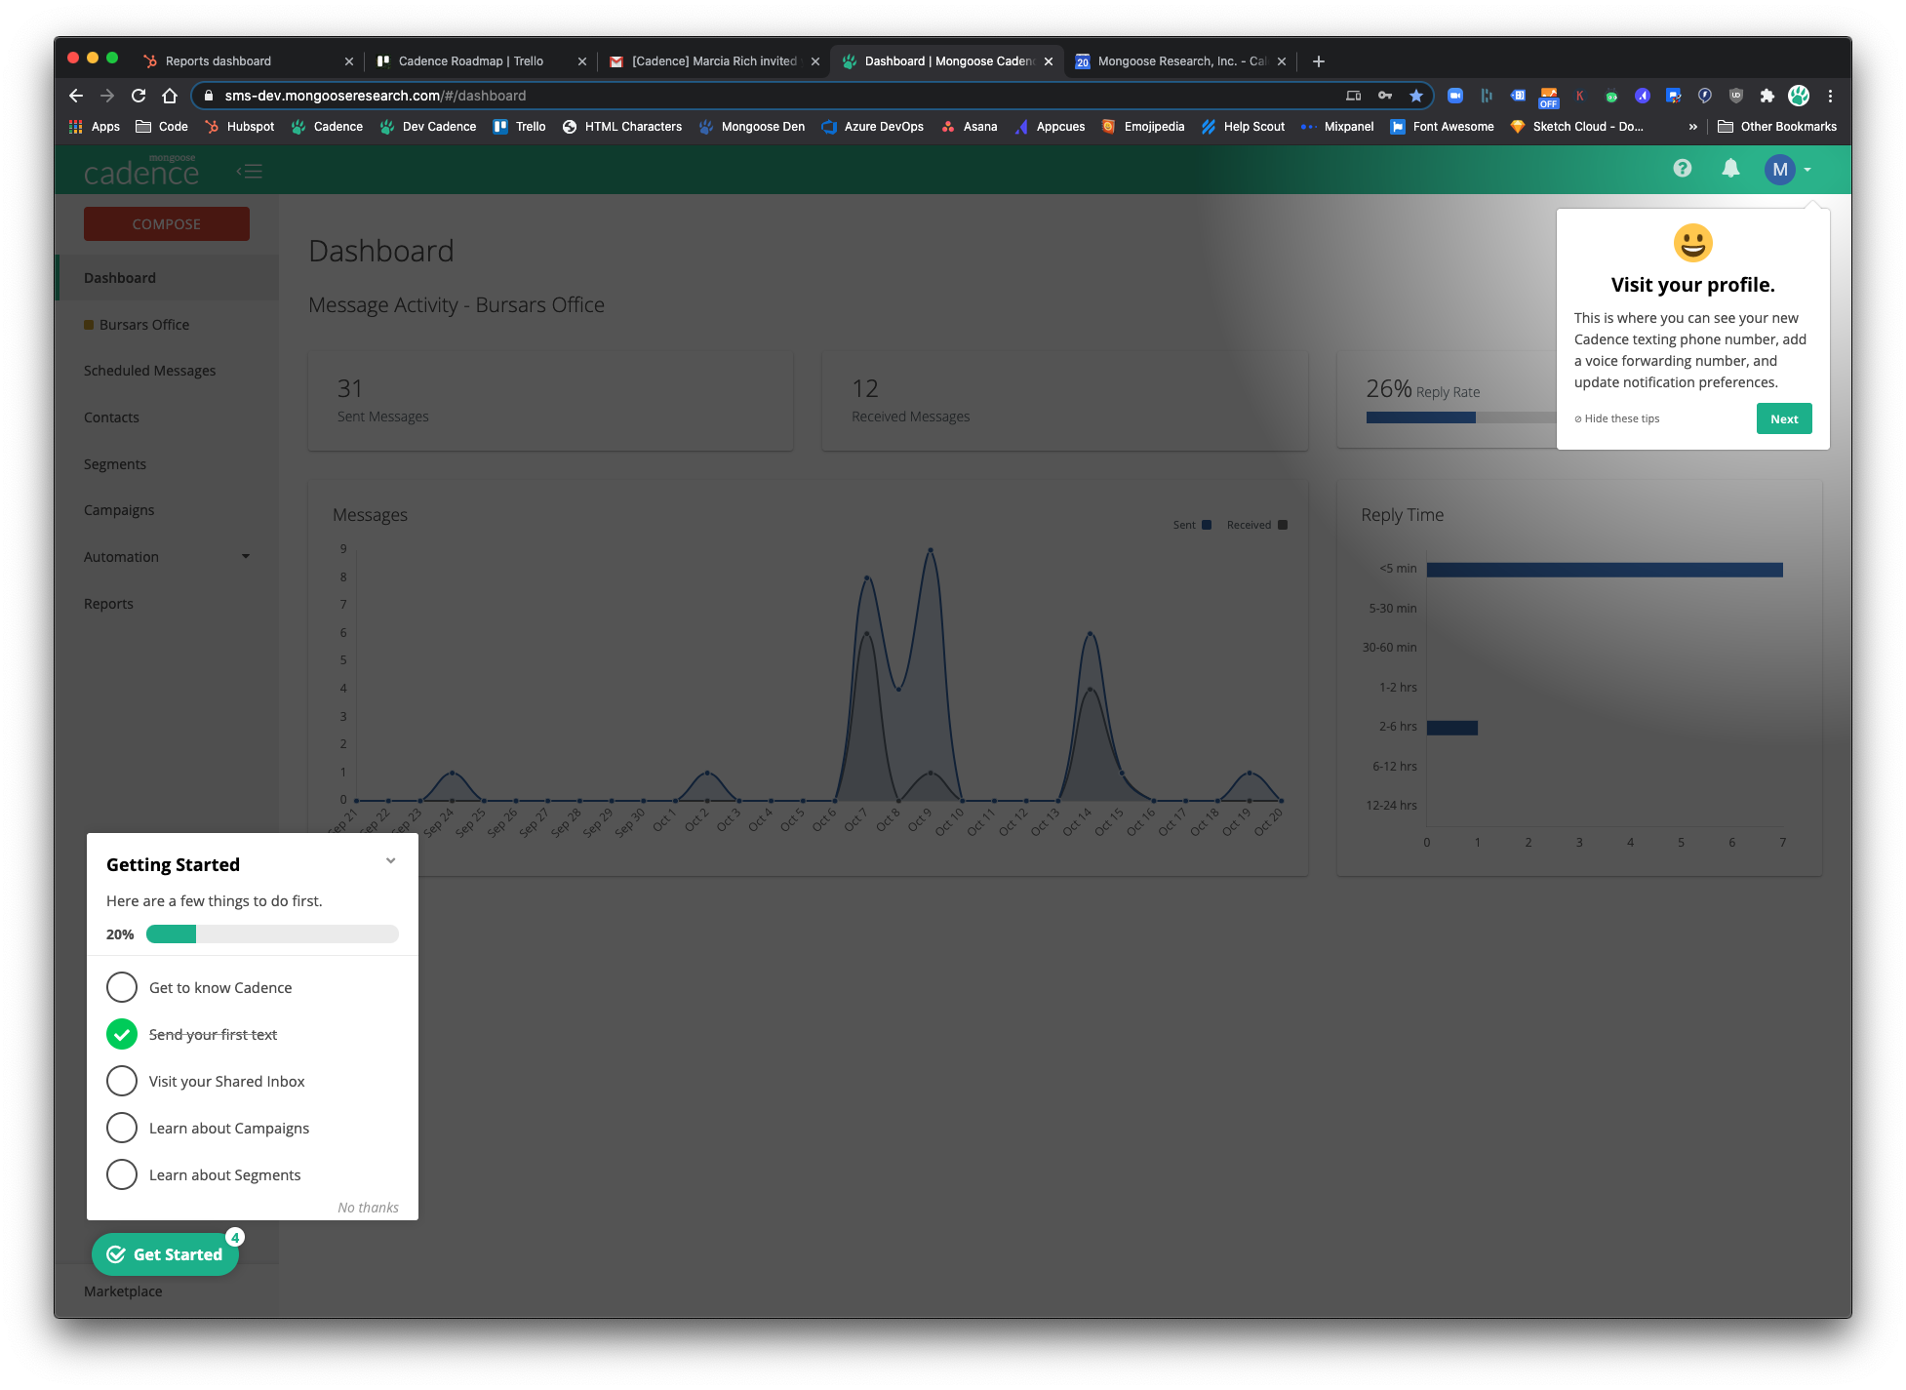This screenshot has width=1906, height=1390.
Task: Show more bookmarks with double chevron
Action: click(x=1692, y=127)
